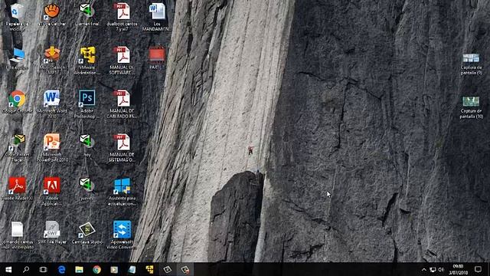Open the VMware icon in the taskbar

coord(150,269)
